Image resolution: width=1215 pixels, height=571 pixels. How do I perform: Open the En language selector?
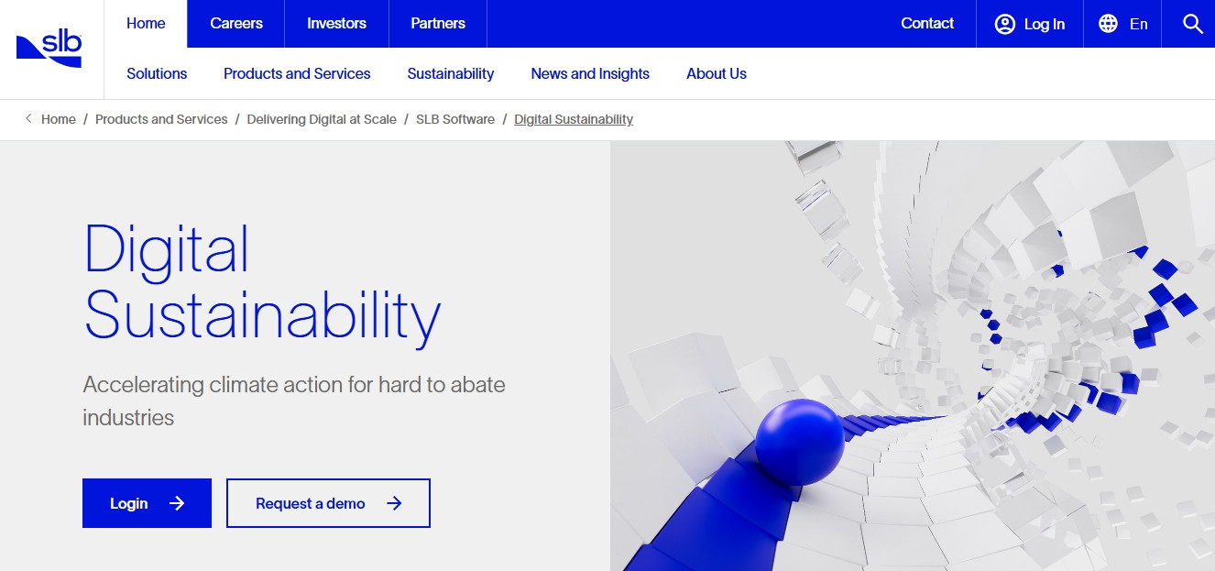tap(1138, 24)
